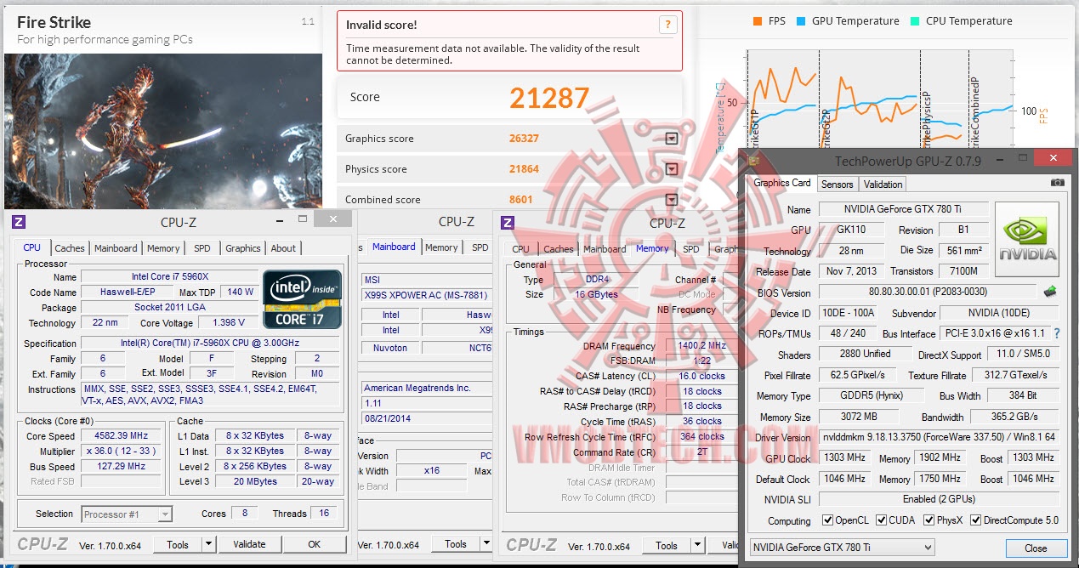Click the Fire Strike preview image

tap(163, 132)
